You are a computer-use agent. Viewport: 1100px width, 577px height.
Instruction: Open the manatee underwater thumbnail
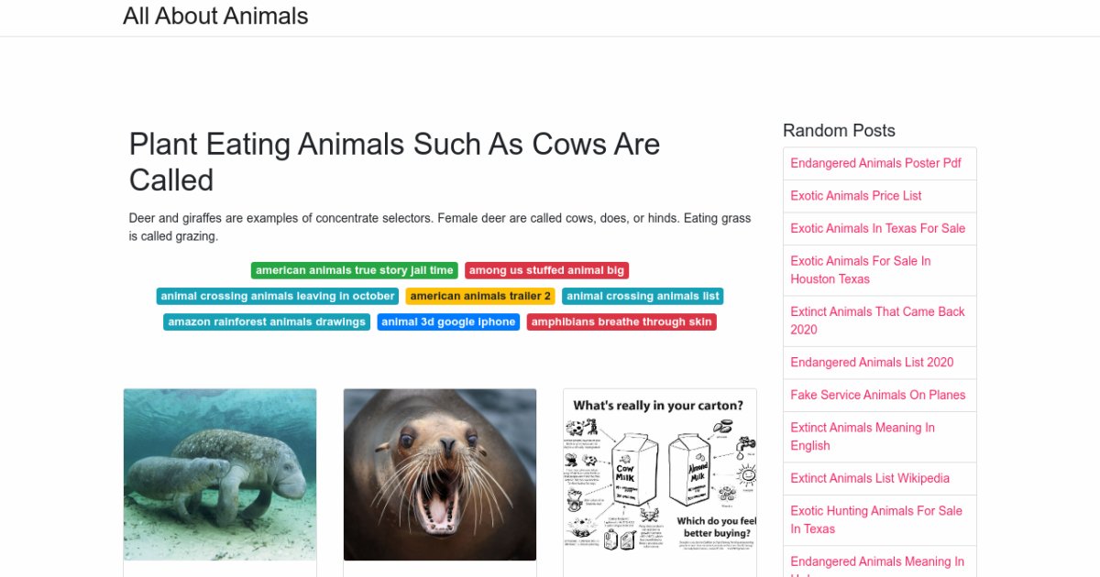[220, 474]
